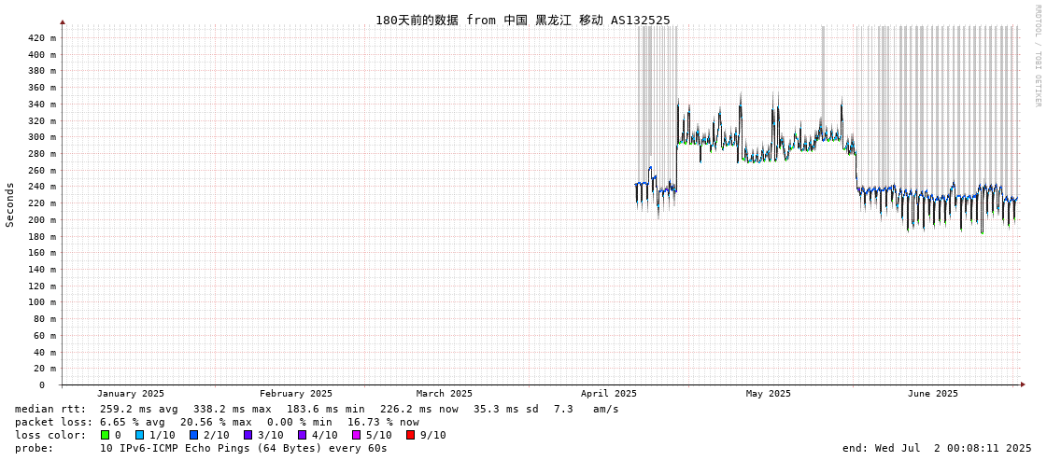Click the 338.2 ms max value
The width and height of the screenshot is (1047, 461).
tap(233, 409)
